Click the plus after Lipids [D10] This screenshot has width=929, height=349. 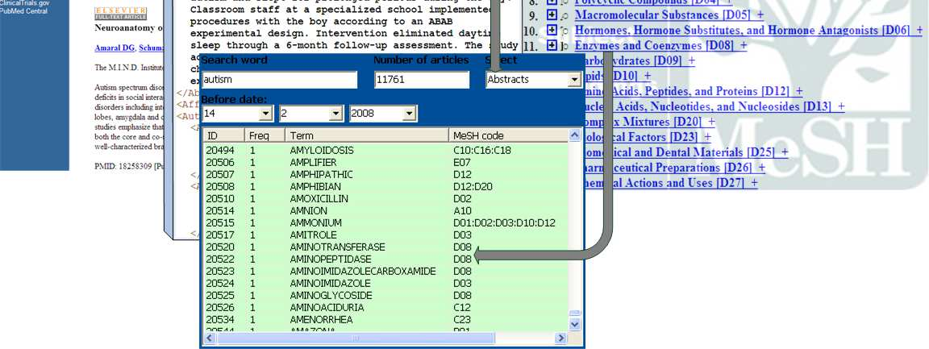pyautogui.click(x=647, y=76)
